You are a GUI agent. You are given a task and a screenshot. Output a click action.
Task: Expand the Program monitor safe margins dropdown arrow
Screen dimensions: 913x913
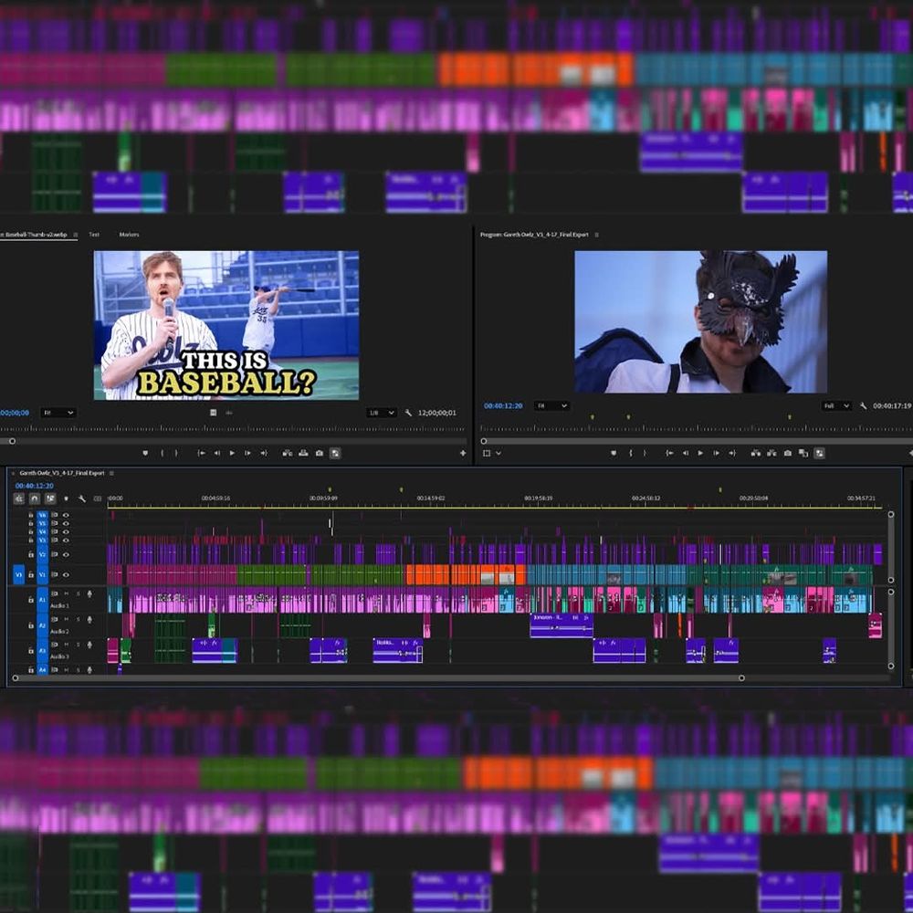pos(498,453)
